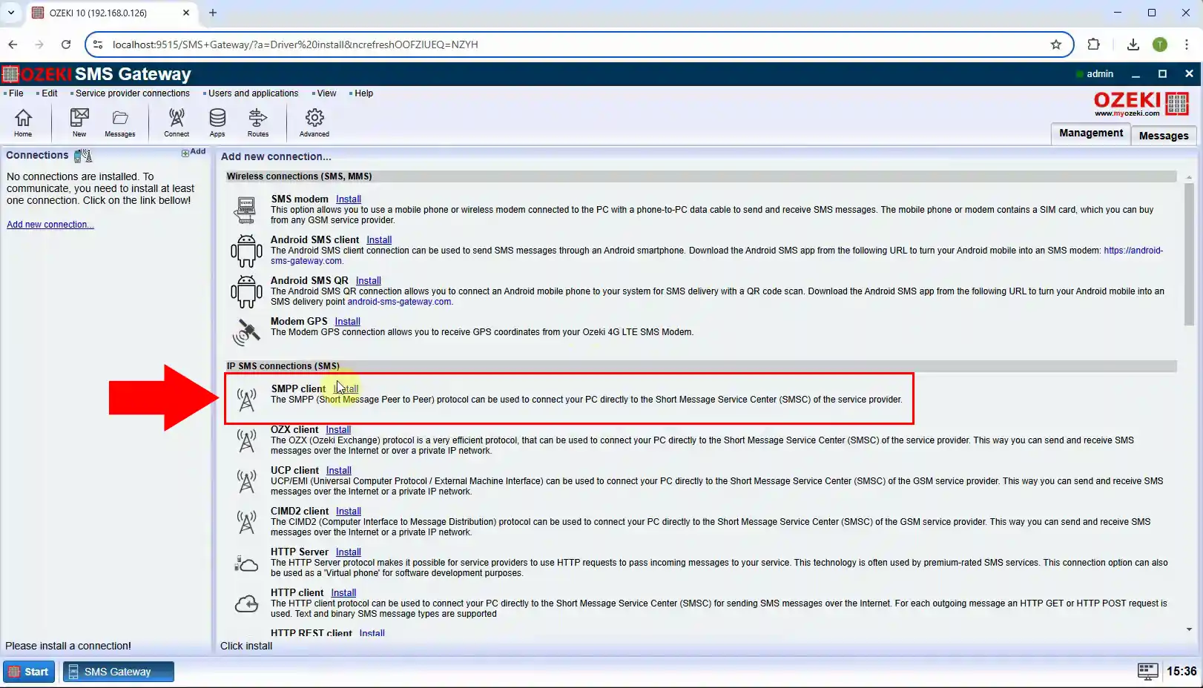The image size is (1203, 688).
Task: Install the Android SMS QR connection
Action: (x=369, y=281)
